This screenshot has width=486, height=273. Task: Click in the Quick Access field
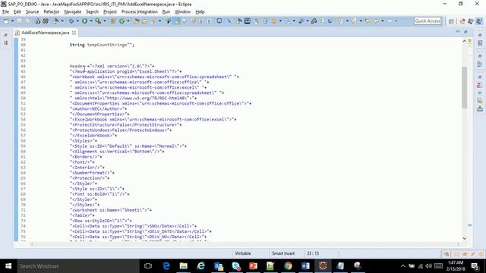tap(428, 21)
